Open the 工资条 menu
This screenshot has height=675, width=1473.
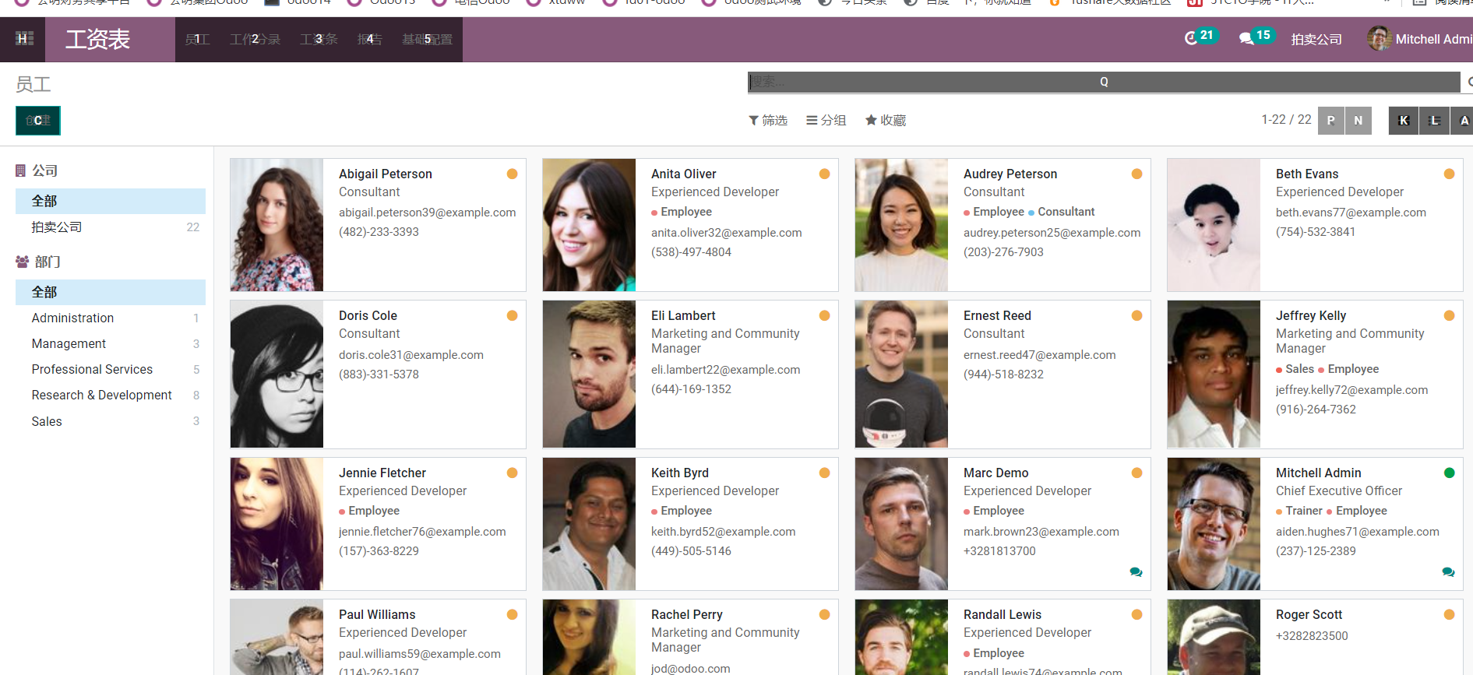tap(319, 39)
